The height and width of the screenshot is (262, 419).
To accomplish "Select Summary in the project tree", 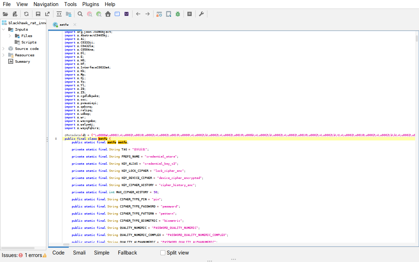I will click(22, 61).
